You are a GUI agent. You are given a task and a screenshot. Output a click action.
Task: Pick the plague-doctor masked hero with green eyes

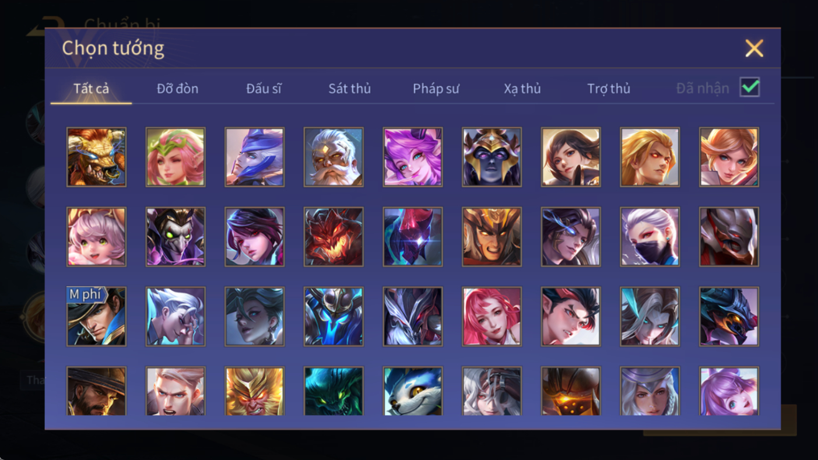175,237
